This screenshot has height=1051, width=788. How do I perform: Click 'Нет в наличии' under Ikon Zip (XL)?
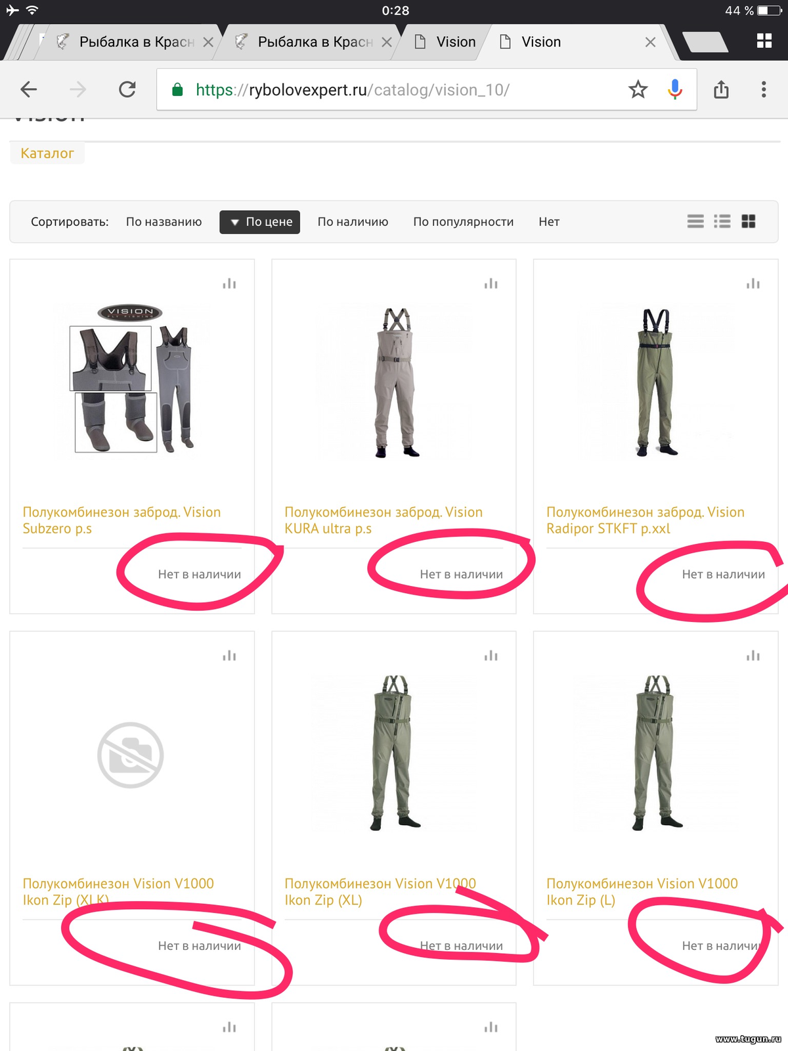(462, 946)
